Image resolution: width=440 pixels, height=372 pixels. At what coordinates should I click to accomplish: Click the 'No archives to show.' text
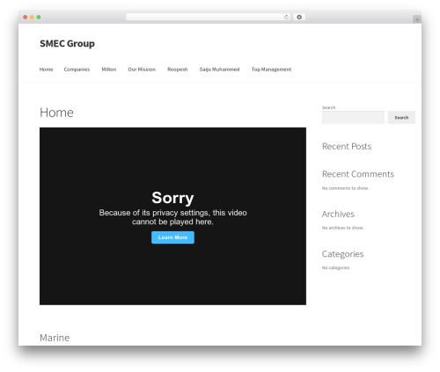tap(342, 228)
